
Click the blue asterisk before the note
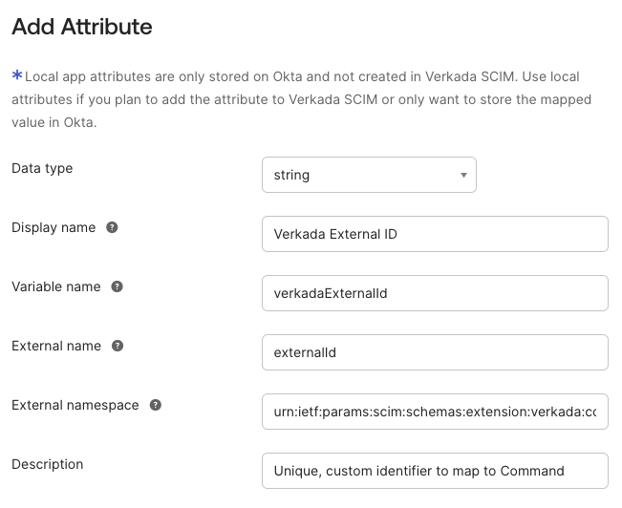coord(16,76)
